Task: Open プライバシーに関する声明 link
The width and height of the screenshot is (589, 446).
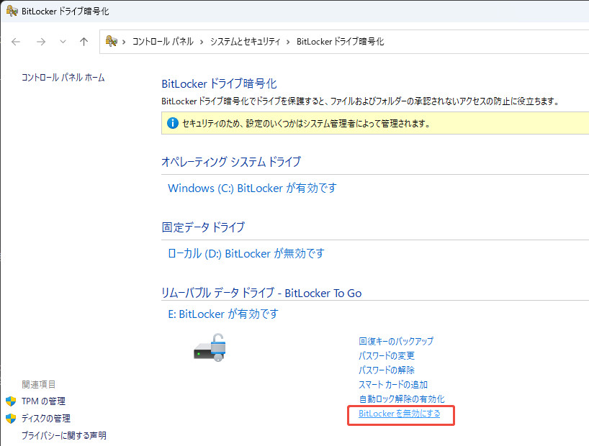Action: pos(64,435)
